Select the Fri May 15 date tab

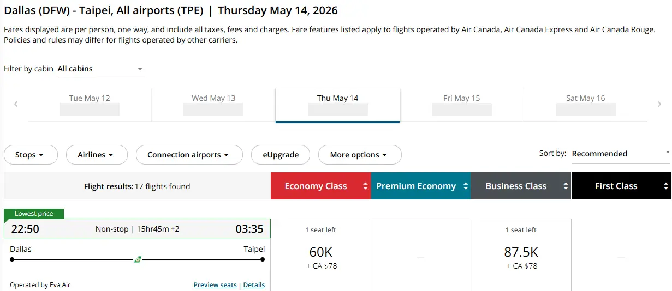point(462,104)
